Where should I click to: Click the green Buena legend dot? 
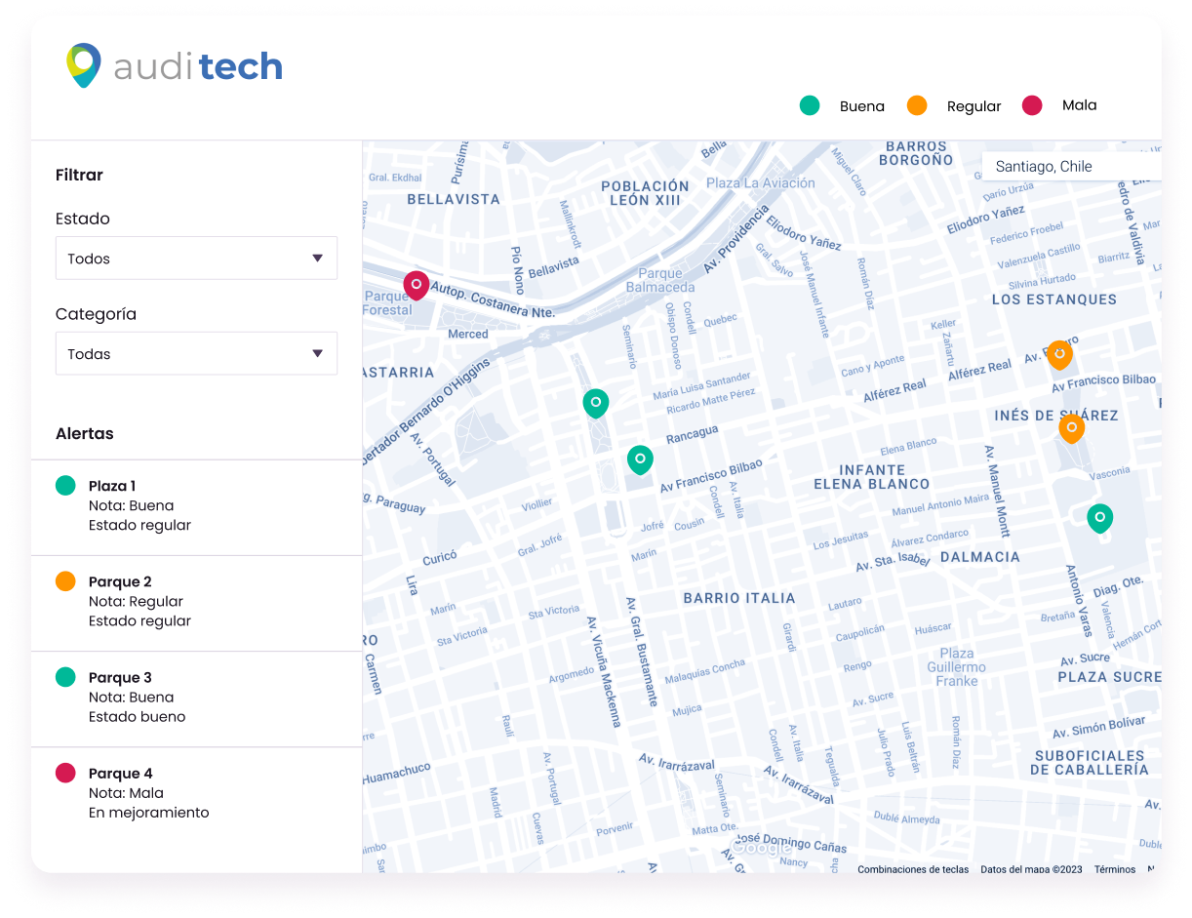click(x=810, y=105)
